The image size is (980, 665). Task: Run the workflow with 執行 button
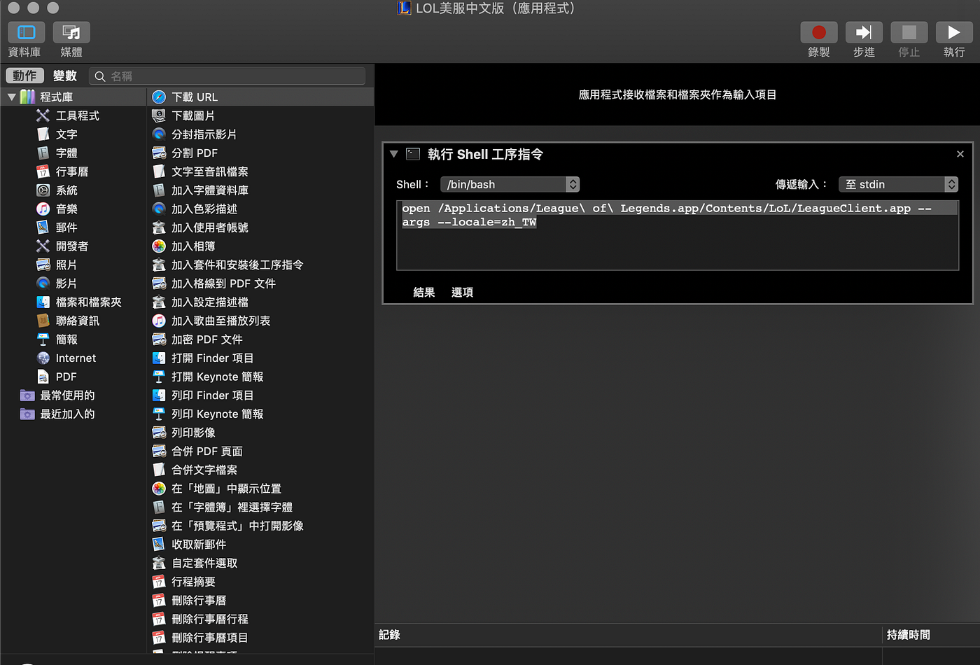click(x=954, y=32)
